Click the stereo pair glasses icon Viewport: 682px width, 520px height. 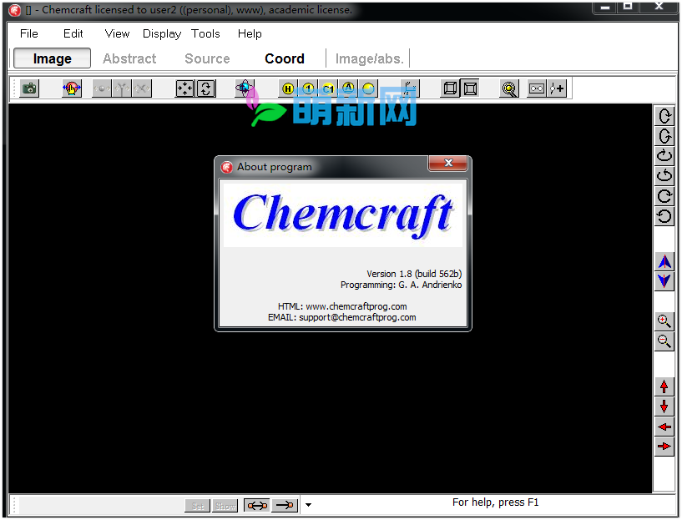click(x=536, y=88)
